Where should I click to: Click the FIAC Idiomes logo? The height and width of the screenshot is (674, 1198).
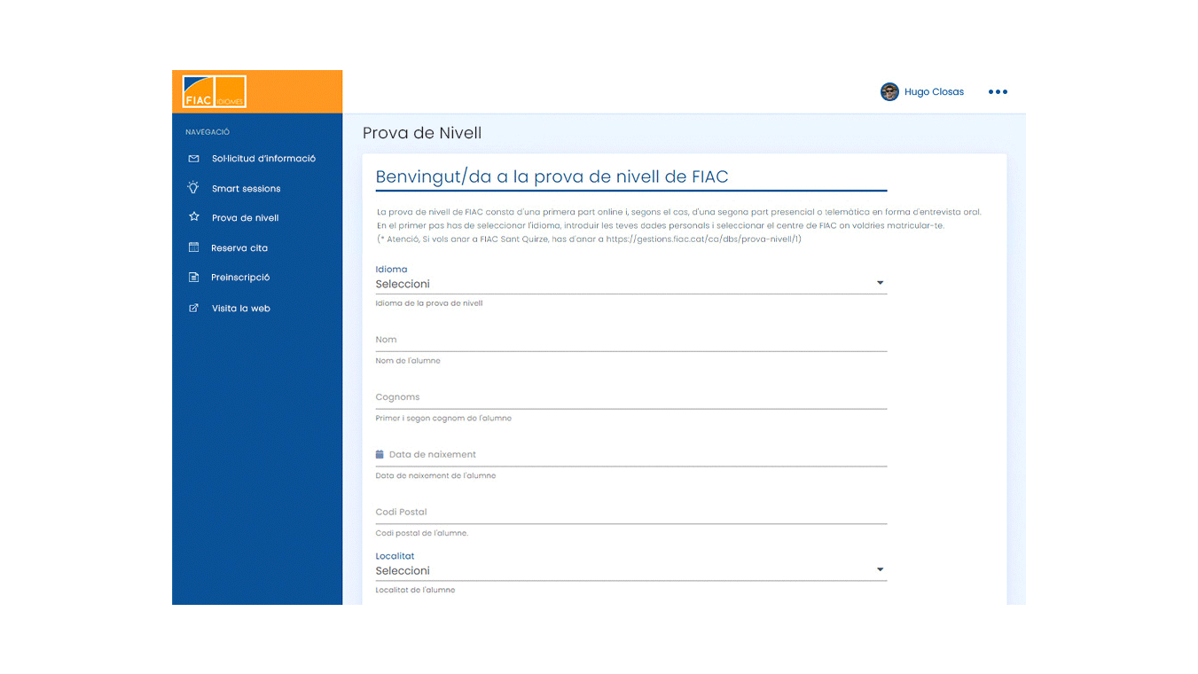(x=214, y=92)
